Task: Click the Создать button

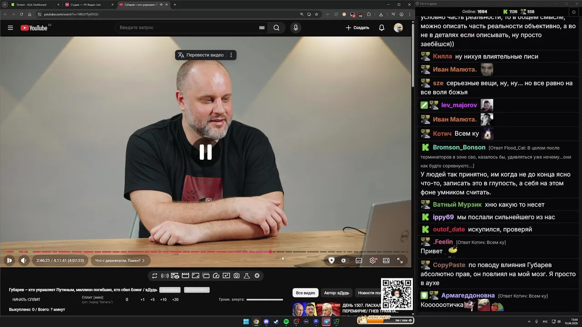Action: click(x=357, y=28)
